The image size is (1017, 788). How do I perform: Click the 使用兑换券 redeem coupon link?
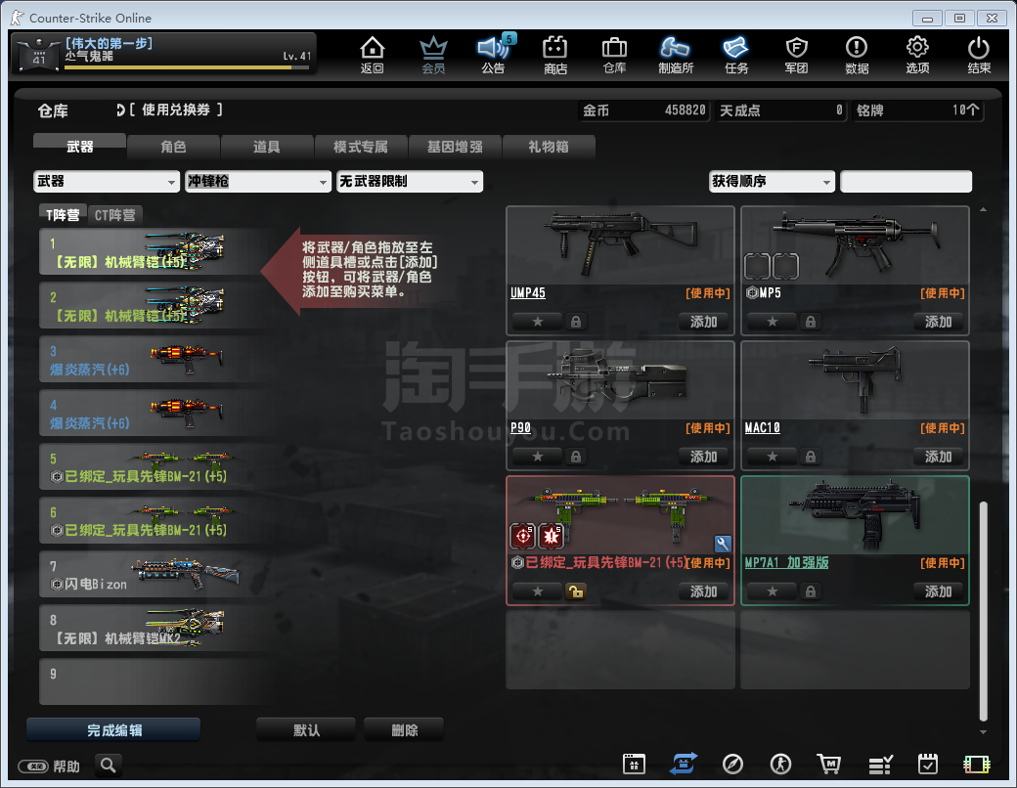[x=170, y=110]
